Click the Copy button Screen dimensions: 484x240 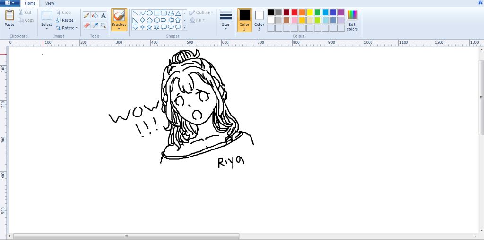pyautogui.click(x=26, y=20)
